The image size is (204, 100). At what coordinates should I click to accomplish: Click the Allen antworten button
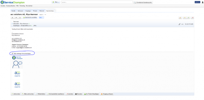[x=28, y=94]
